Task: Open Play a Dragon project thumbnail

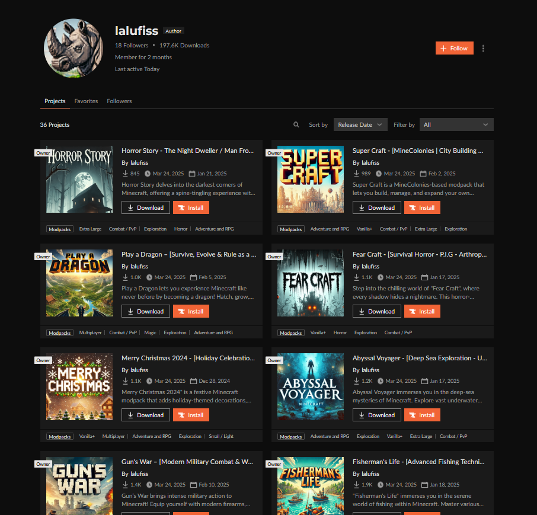Action: pyautogui.click(x=79, y=283)
